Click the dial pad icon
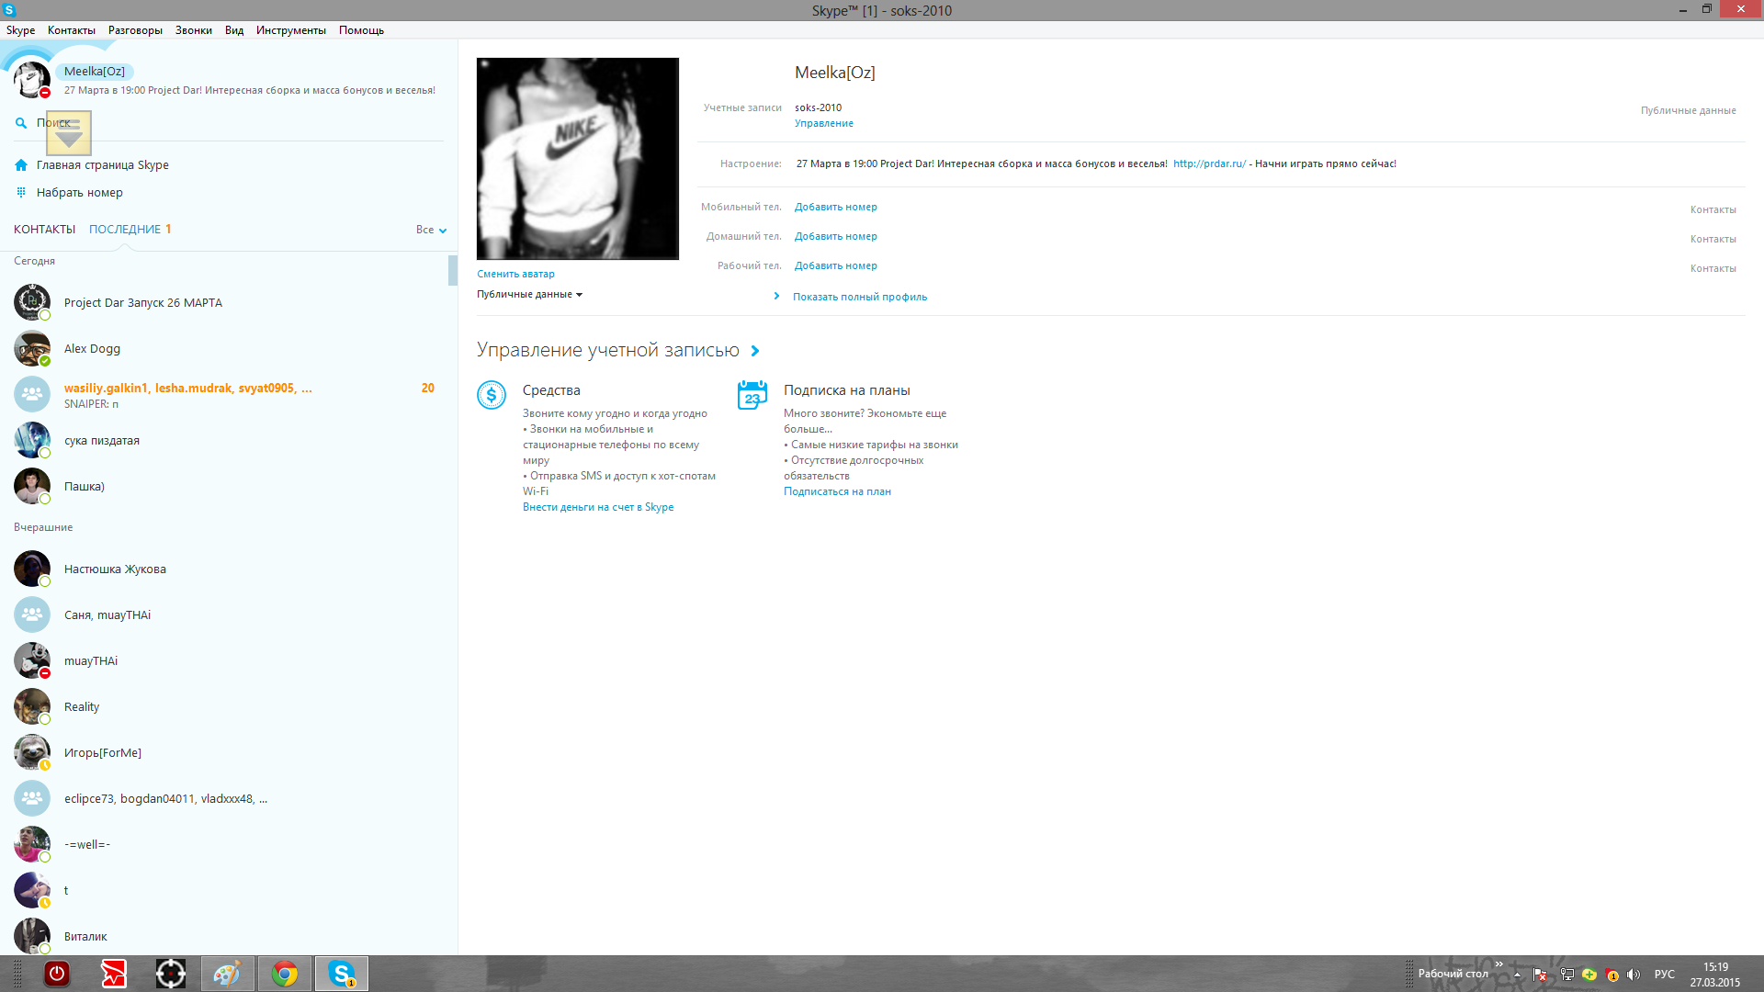The width and height of the screenshot is (1764, 992). point(21,193)
